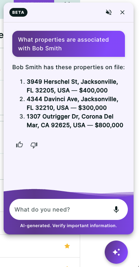139x267 pixels.
Task: Unmute the assistant's voice with the speaker icon
Action: (x=109, y=12)
